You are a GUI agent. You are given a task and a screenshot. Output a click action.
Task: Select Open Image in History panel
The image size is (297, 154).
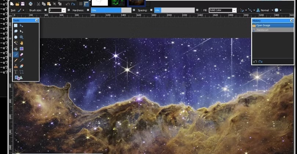point(273,25)
